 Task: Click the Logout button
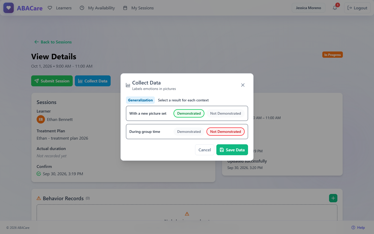pyautogui.click(x=357, y=8)
